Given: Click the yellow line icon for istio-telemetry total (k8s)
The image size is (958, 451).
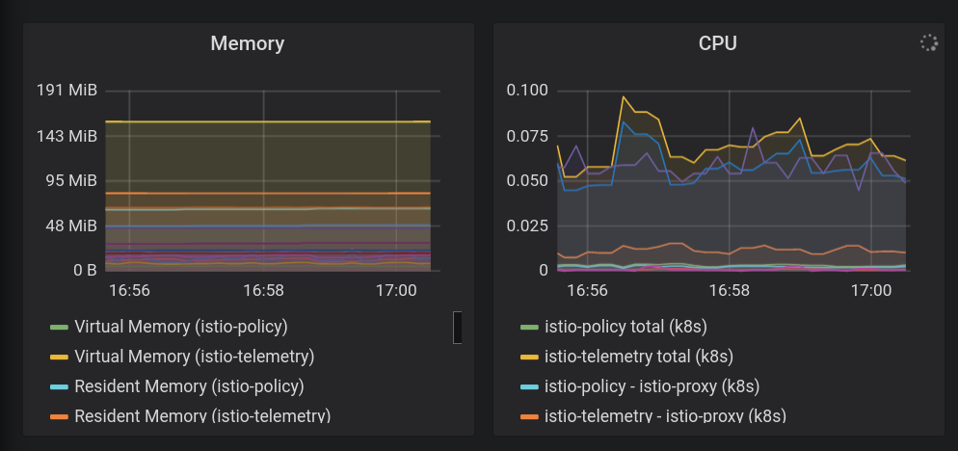Looking at the screenshot, I should pos(530,357).
